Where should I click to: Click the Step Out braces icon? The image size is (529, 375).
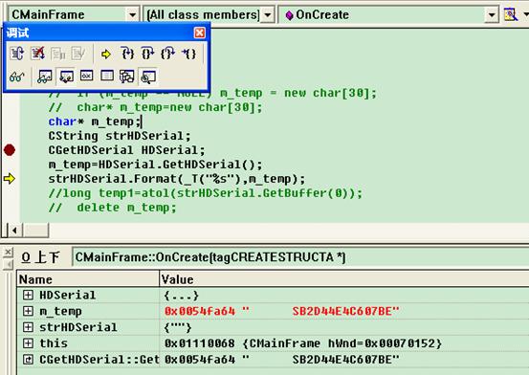pos(168,54)
